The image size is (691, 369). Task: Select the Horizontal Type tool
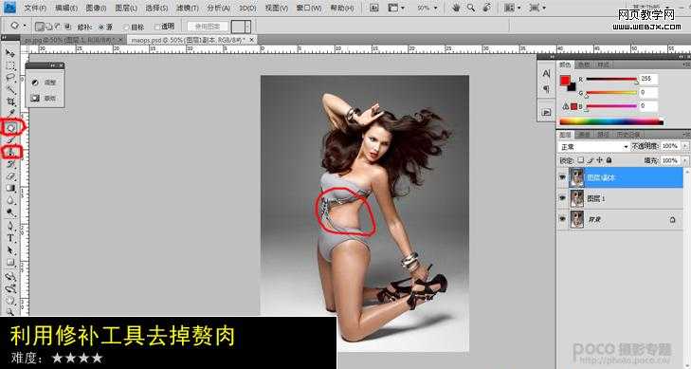tap(10, 238)
